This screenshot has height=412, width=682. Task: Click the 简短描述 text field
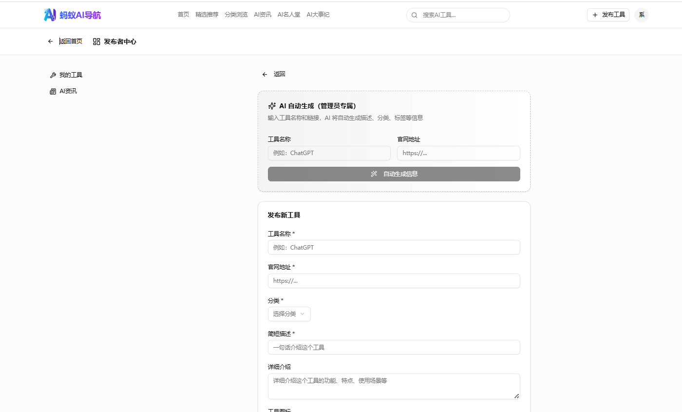(394, 347)
